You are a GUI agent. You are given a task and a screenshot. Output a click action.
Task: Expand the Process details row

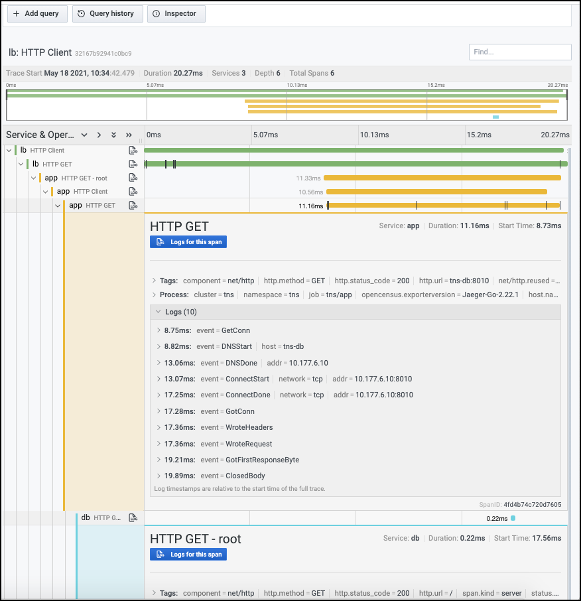pos(155,295)
